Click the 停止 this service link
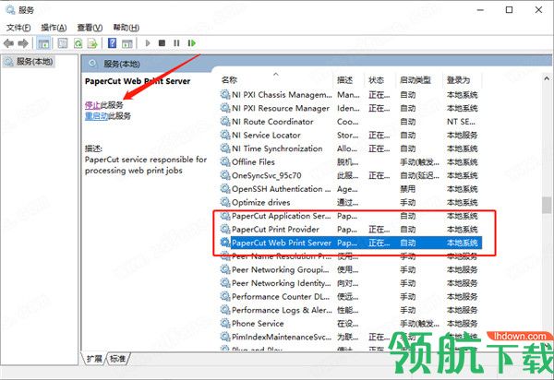Viewport: 554px width, 380px height. click(92, 105)
